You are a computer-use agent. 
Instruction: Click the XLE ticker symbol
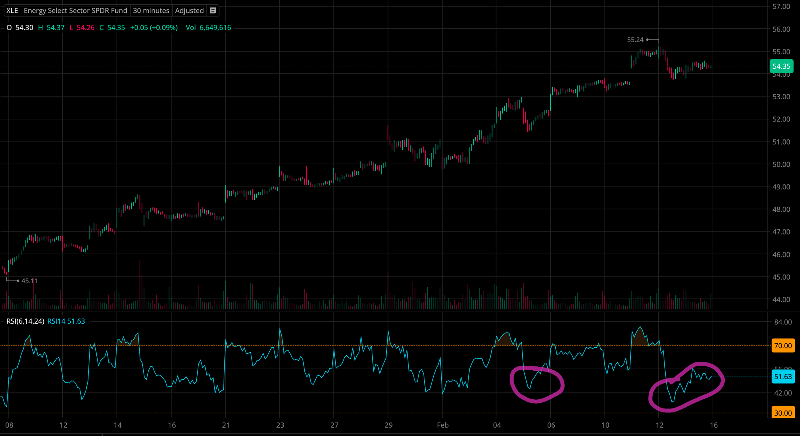(x=12, y=11)
